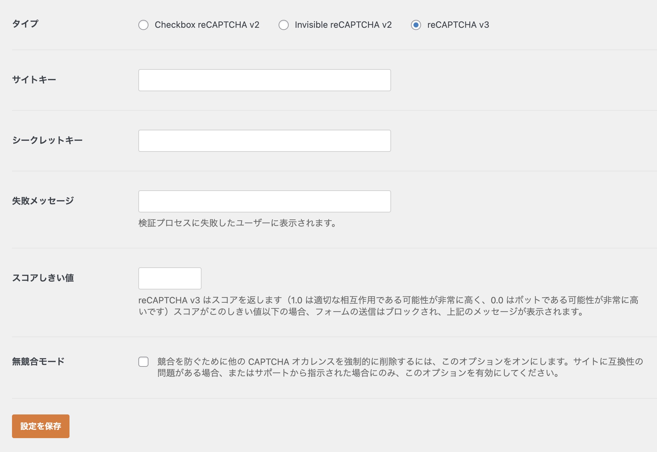Click the シークレットキー label
657x452 pixels.
point(47,140)
